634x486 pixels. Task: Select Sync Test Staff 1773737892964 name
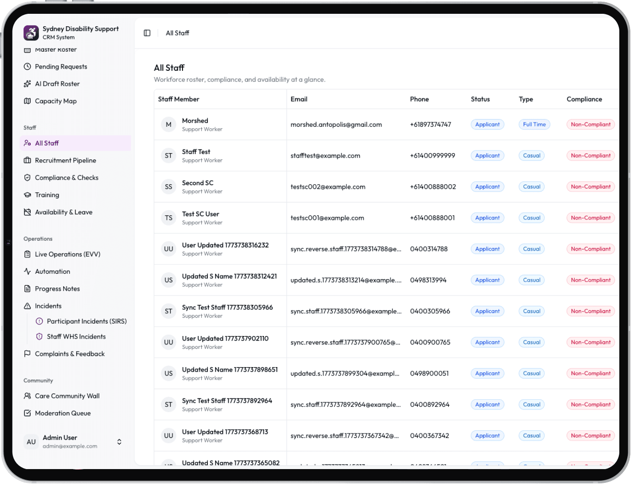pos(227,401)
